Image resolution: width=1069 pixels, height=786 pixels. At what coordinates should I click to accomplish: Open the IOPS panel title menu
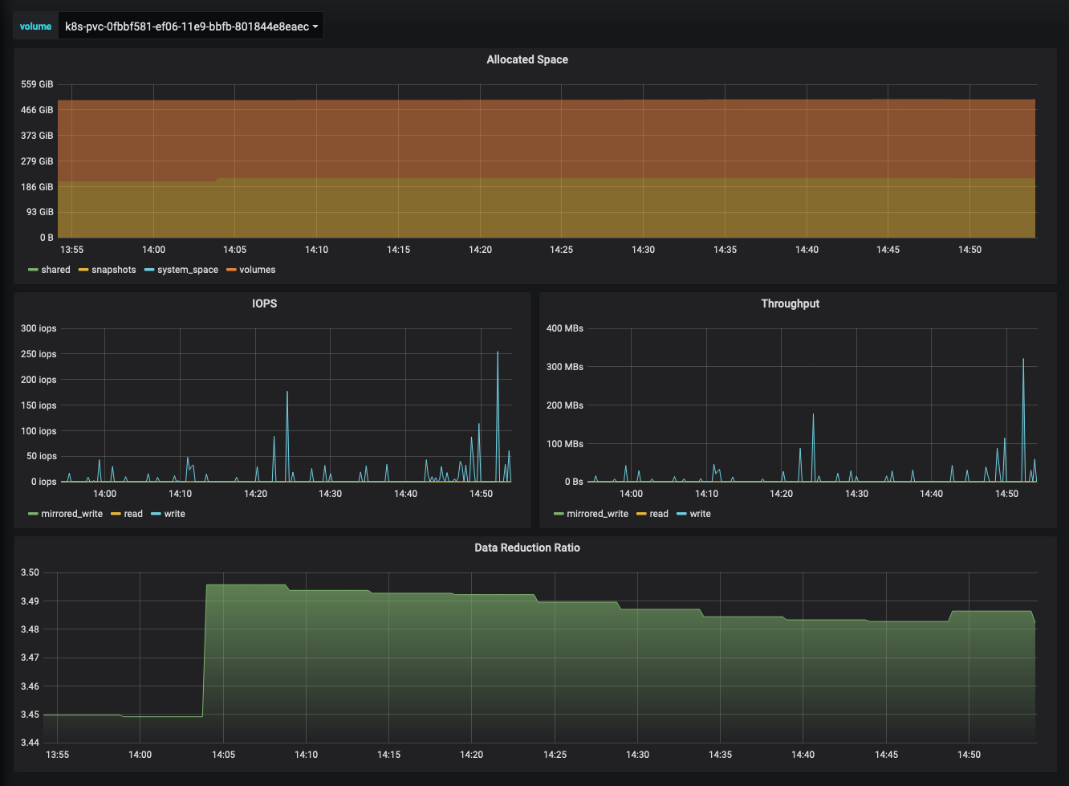pyautogui.click(x=264, y=303)
